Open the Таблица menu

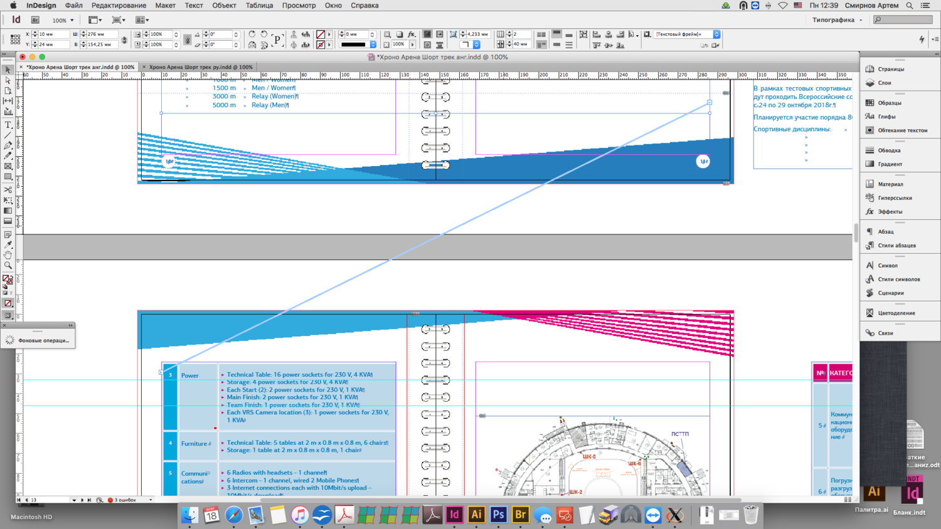point(258,6)
